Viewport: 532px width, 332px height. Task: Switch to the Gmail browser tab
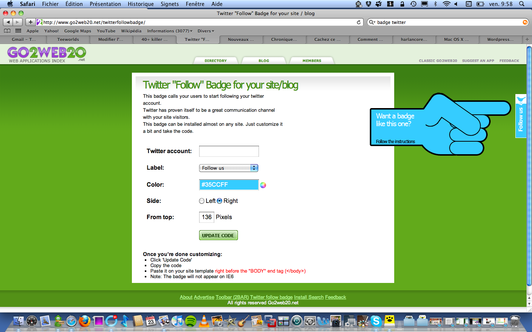click(23, 39)
